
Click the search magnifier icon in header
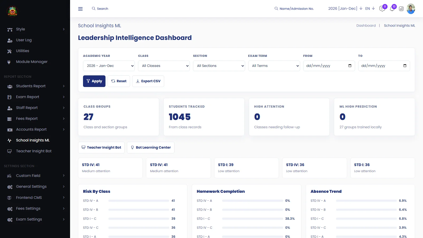(x=94, y=8)
